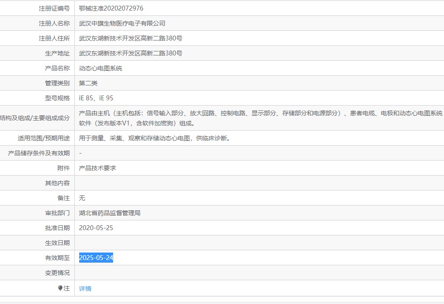
Task: Click the lightbulb icon beside 注
Action: point(60,288)
